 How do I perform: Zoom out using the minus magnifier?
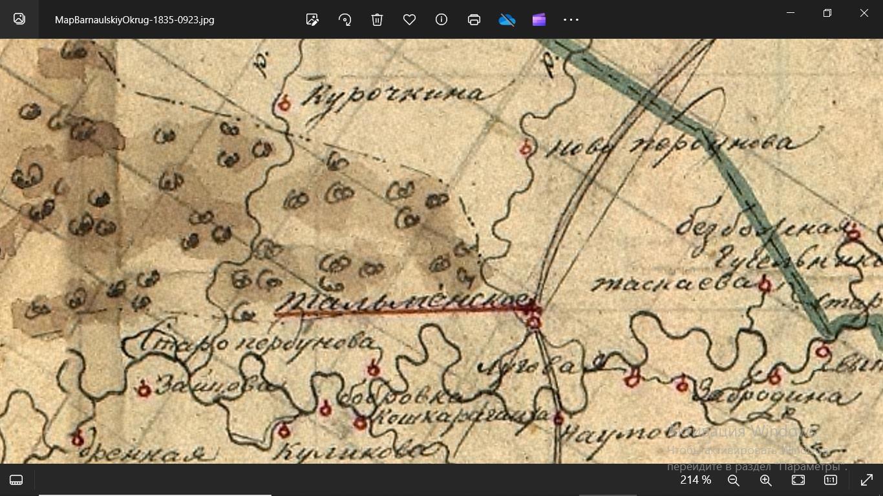click(734, 480)
